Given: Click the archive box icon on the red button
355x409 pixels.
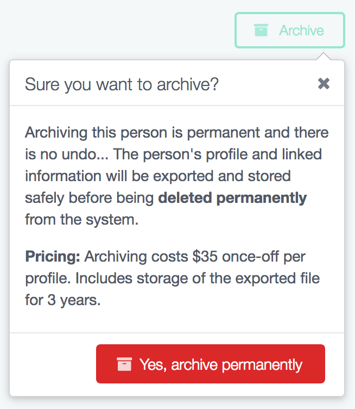Looking at the screenshot, I should coord(124,364).
